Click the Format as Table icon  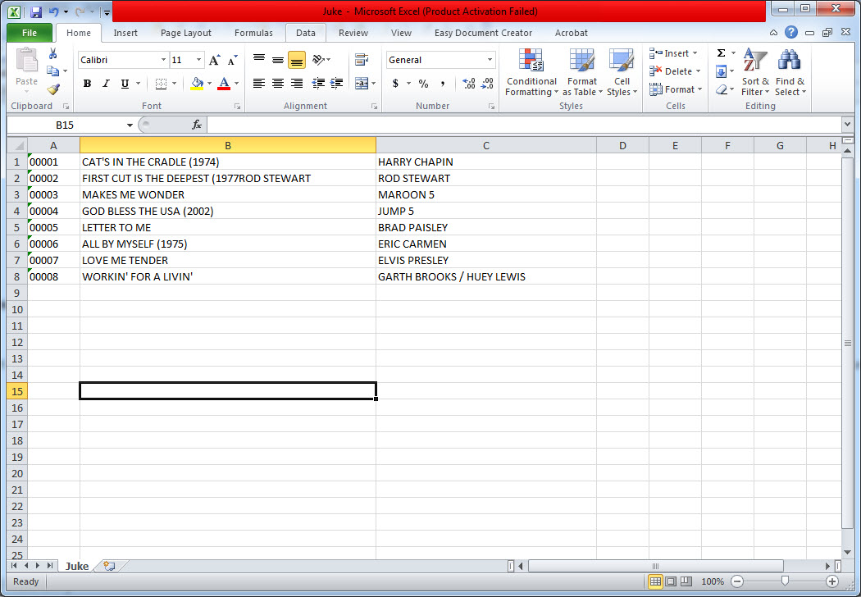tap(581, 73)
